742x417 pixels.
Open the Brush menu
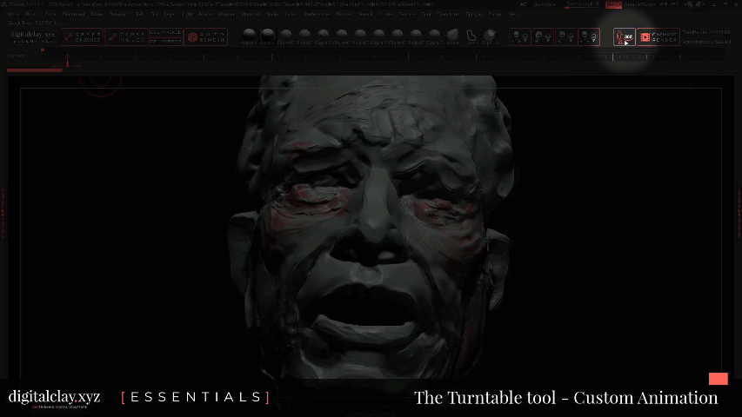pos(31,14)
